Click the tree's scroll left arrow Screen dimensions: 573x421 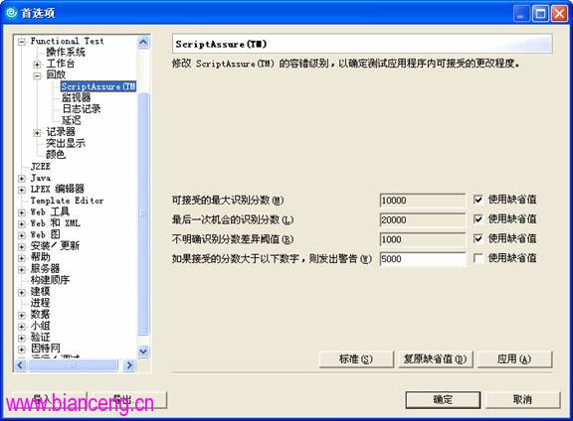coord(21,365)
